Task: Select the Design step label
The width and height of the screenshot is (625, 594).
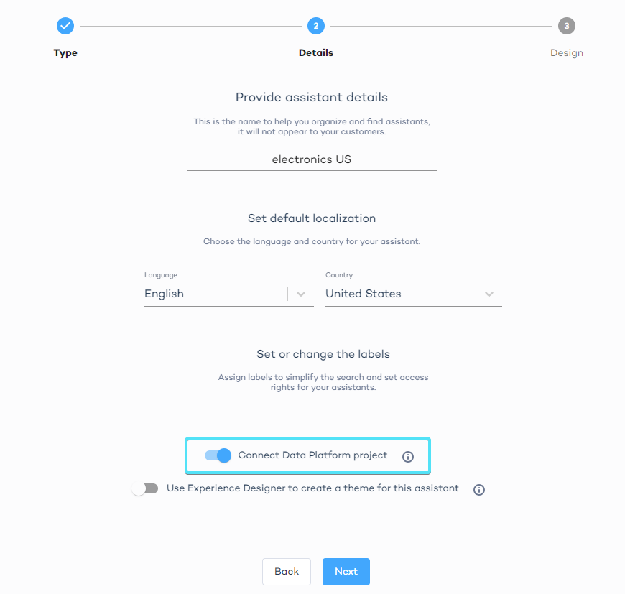Action: 567,52
